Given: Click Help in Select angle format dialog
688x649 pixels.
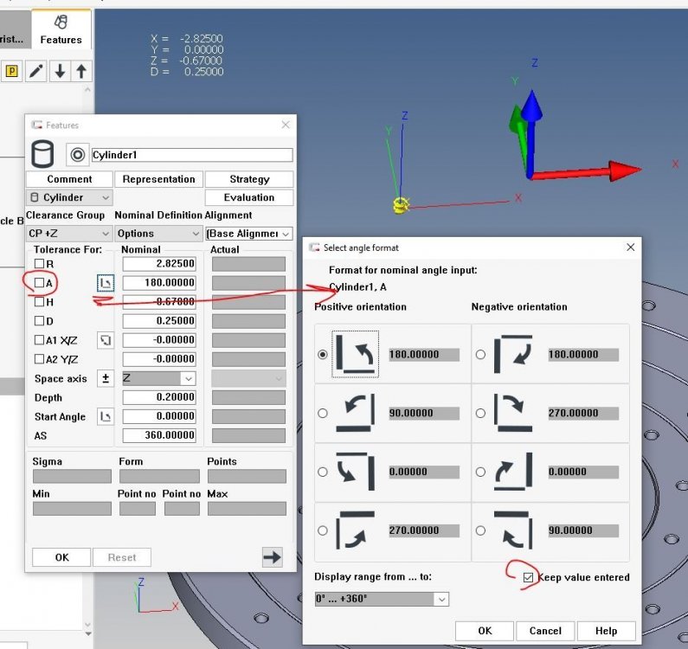Looking at the screenshot, I should [x=606, y=631].
